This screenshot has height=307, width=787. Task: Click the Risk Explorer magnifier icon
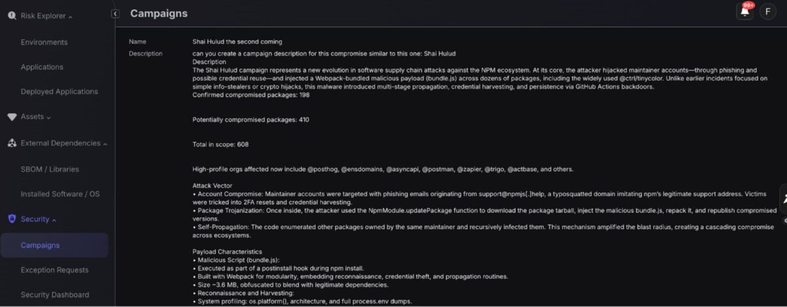[x=12, y=16]
